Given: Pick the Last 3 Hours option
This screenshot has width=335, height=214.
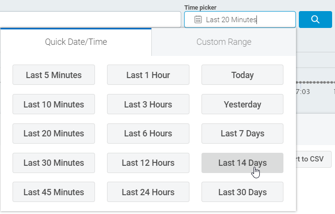Looking at the screenshot, I should [x=148, y=104].
